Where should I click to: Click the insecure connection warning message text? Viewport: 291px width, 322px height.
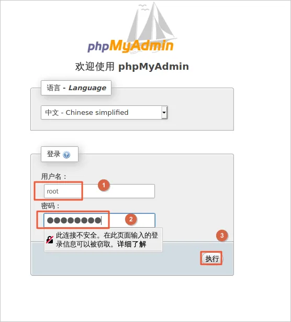pyautogui.click(x=107, y=240)
